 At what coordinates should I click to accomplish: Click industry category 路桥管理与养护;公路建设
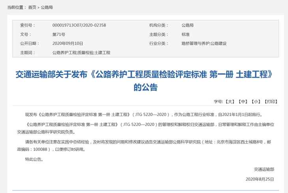(204, 43)
